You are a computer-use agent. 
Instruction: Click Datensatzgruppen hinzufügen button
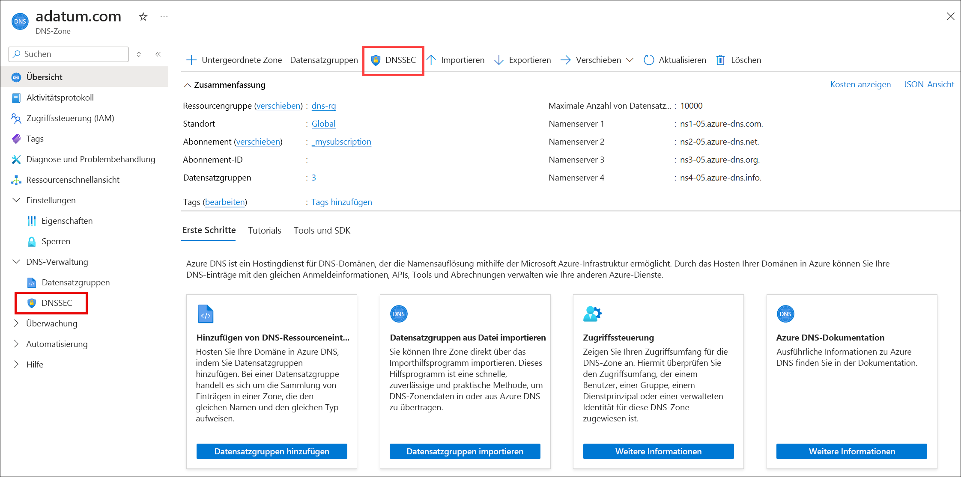coord(272,451)
